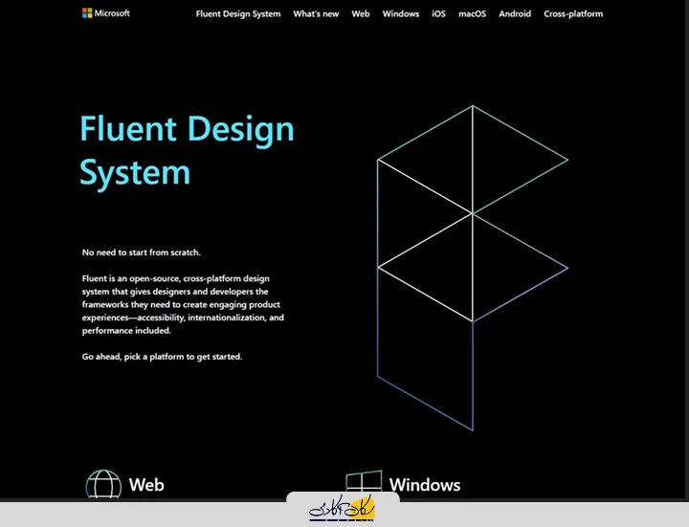689x527 pixels.
Task: Click the globe icon beside Web
Action: 103,485
